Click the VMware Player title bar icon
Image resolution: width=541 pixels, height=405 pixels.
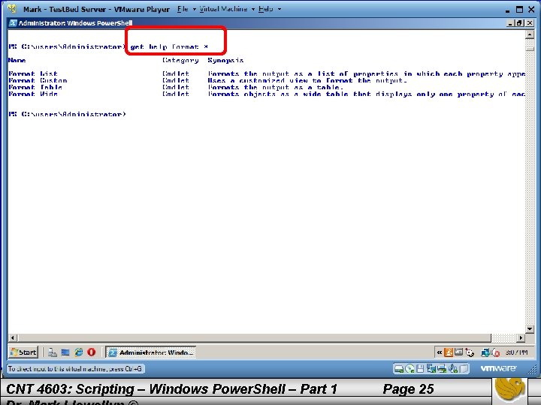click(x=13, y=8)
